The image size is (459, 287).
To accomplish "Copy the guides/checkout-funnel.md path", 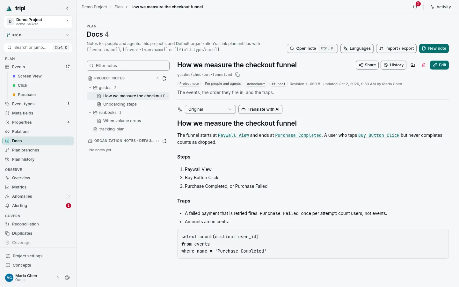I will tap(237, 75).
